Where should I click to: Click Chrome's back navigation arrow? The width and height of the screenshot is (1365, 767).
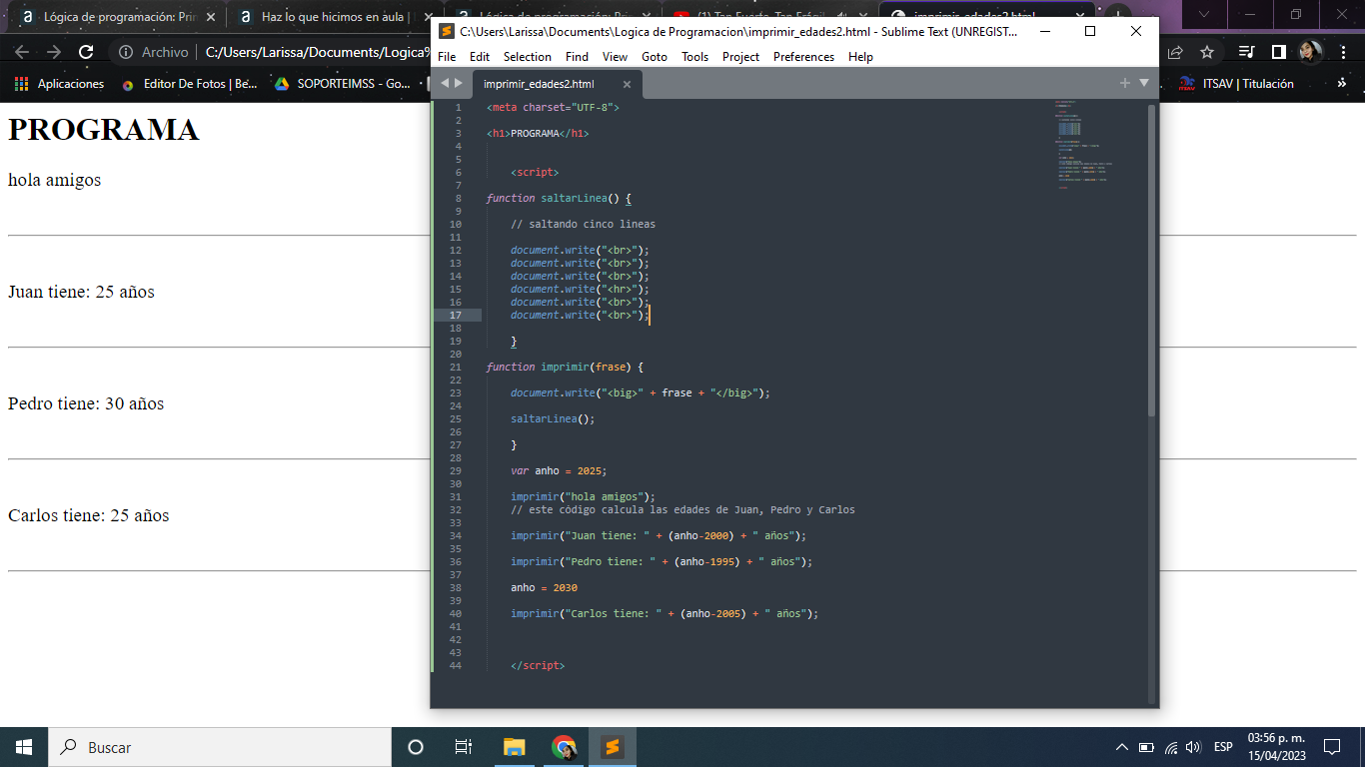click(21, 52)
